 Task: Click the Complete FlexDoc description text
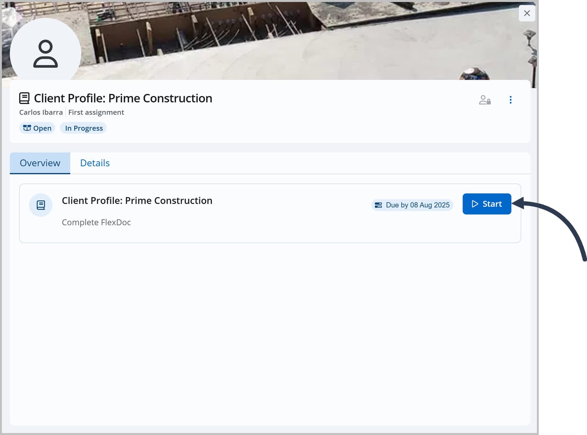click(x=96, y=222)
